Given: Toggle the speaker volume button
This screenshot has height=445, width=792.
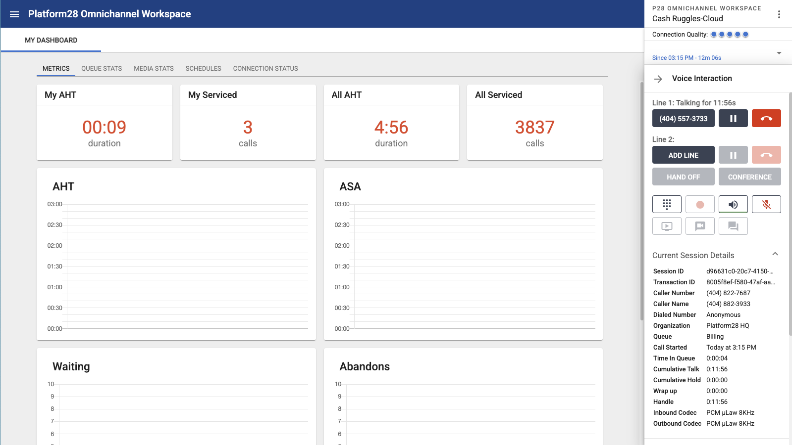Looking at the screenshot, I should [733, 204].
